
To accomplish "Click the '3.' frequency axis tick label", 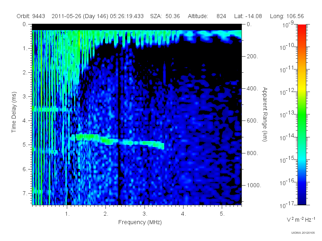I will [x=145, y=214].
